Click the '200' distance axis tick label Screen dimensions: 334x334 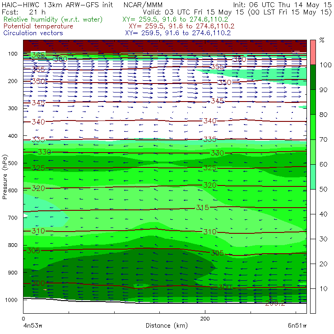(205, 319)
